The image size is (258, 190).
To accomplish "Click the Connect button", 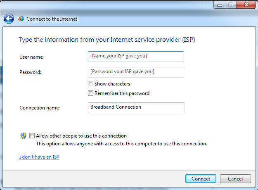I will tap(201, 178).
